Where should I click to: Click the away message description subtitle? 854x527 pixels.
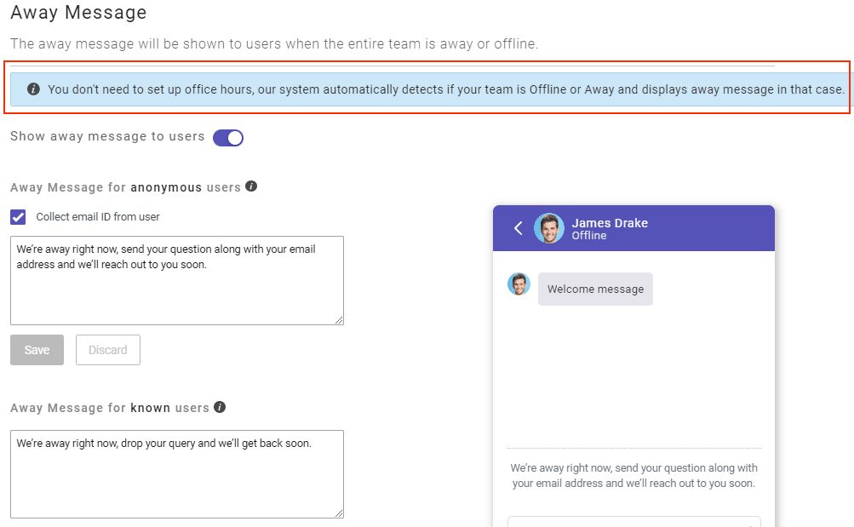click(274, 43)
